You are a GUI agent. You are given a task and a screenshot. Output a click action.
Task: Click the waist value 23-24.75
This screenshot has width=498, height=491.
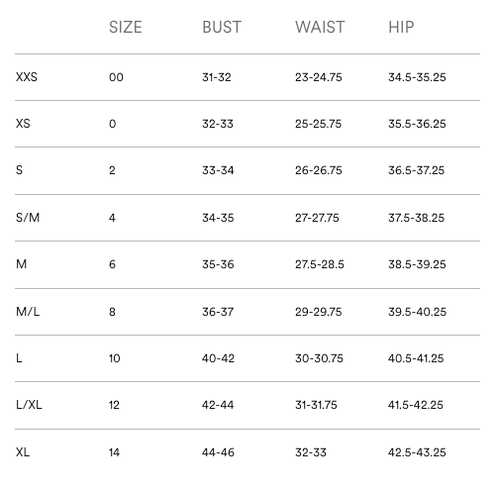coord(319,77)
